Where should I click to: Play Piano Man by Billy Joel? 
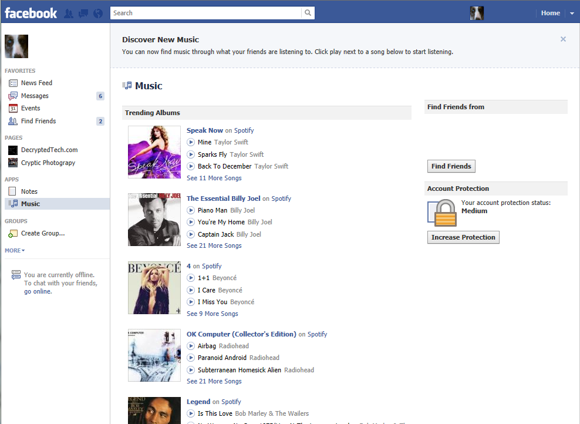pos(191,210)
